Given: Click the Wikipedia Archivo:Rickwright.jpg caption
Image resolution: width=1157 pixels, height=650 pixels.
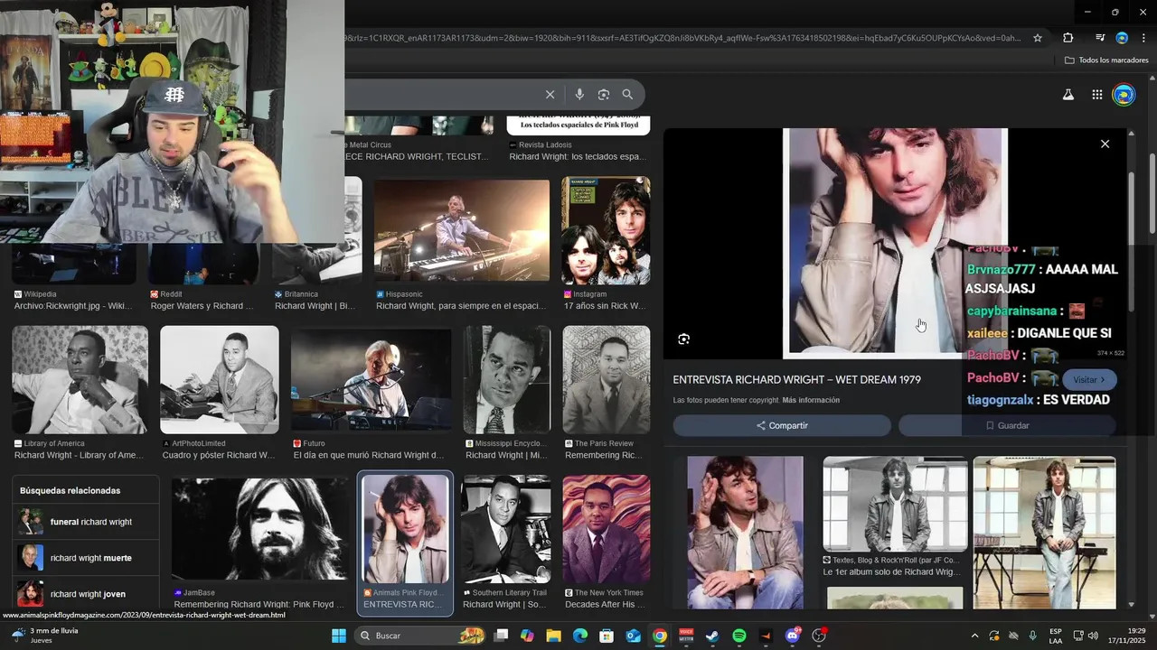Looking at the screenshot, I should [x=73, y=306].
